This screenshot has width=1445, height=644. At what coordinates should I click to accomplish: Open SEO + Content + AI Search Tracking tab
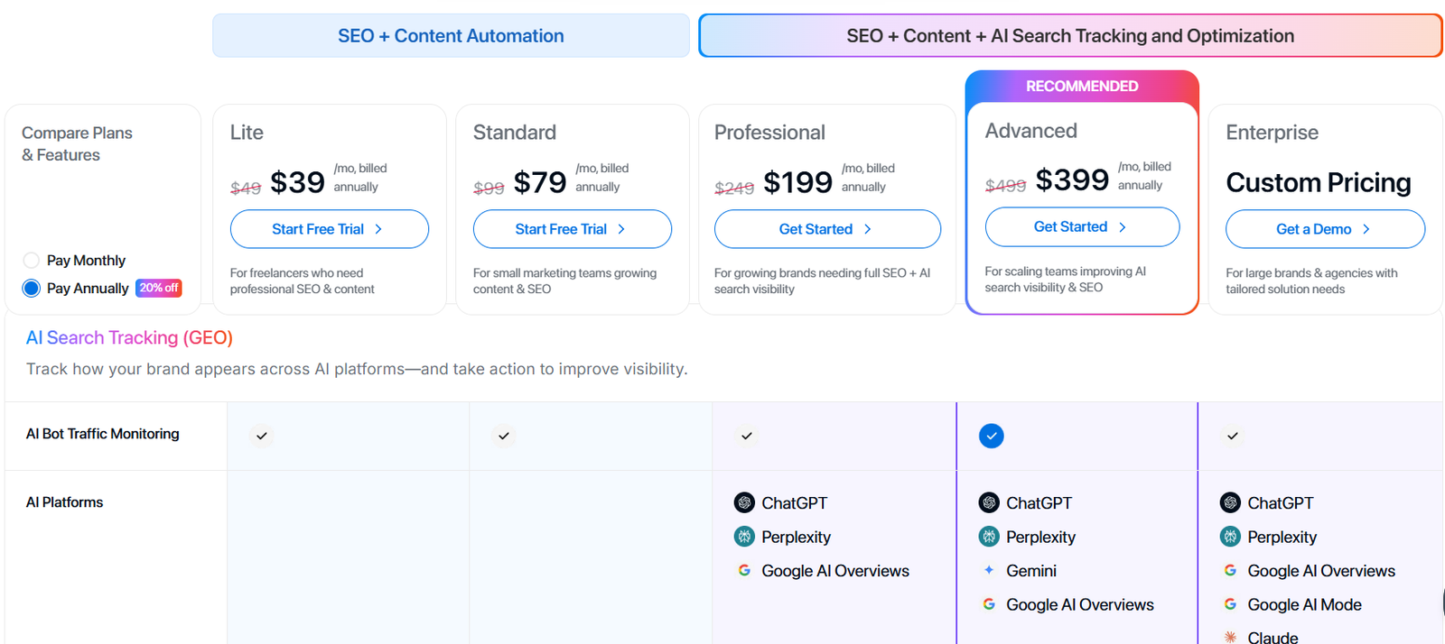tap(1069, 36)
